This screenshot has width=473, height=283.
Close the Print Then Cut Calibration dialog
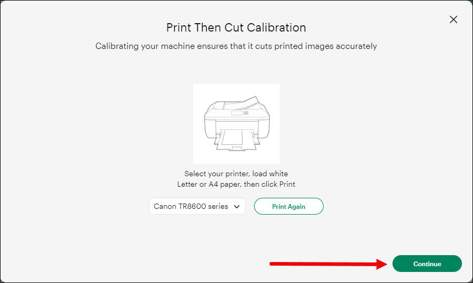pos(453,19)
